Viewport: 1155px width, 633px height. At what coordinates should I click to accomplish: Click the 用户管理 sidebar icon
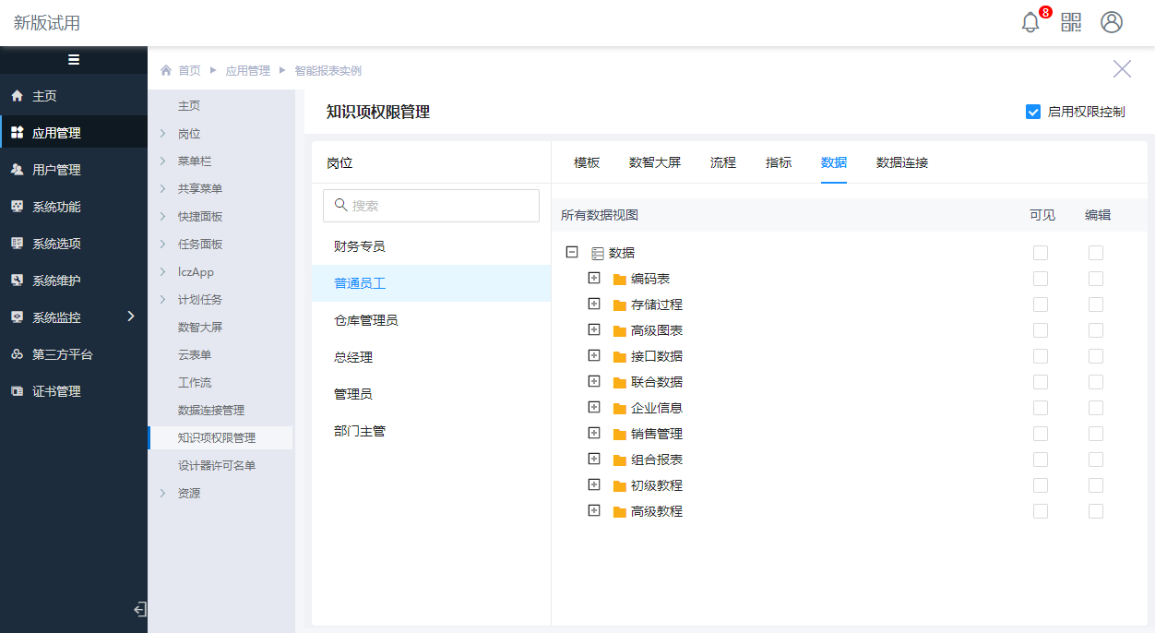pyautogui.click(x=17, y=170)
